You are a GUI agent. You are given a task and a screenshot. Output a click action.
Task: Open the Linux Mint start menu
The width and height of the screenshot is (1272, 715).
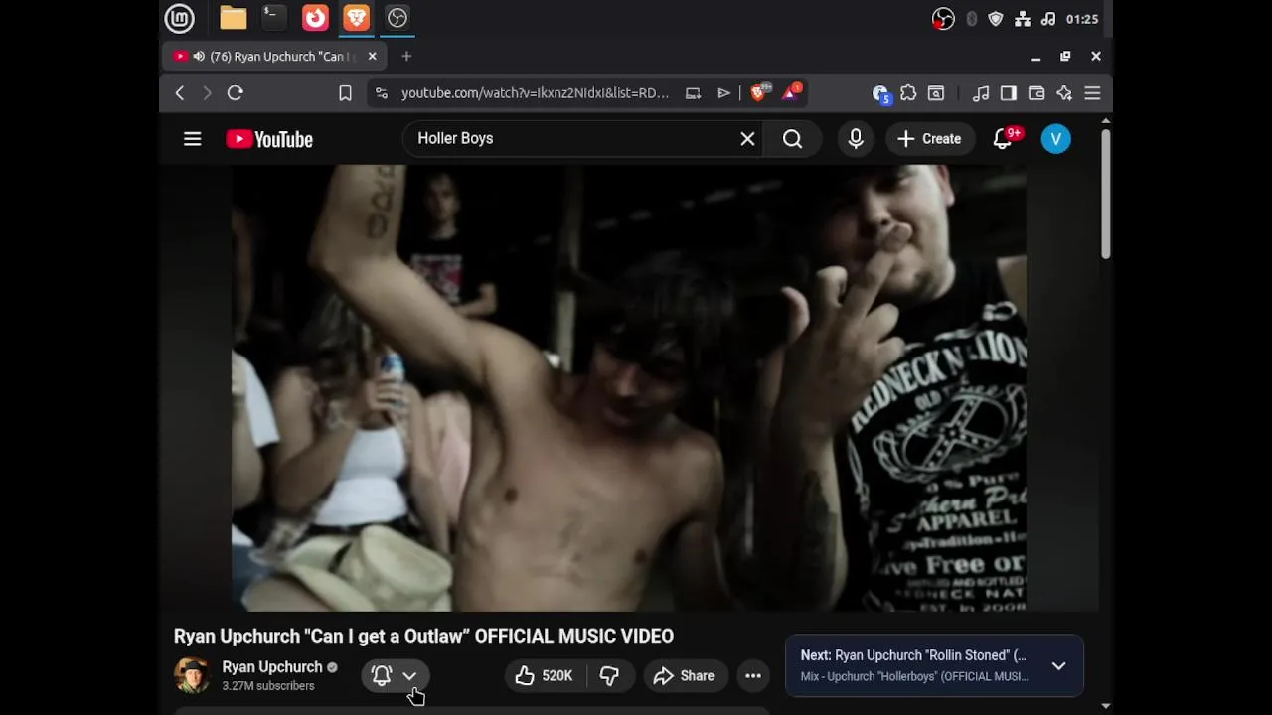point(180,18)
